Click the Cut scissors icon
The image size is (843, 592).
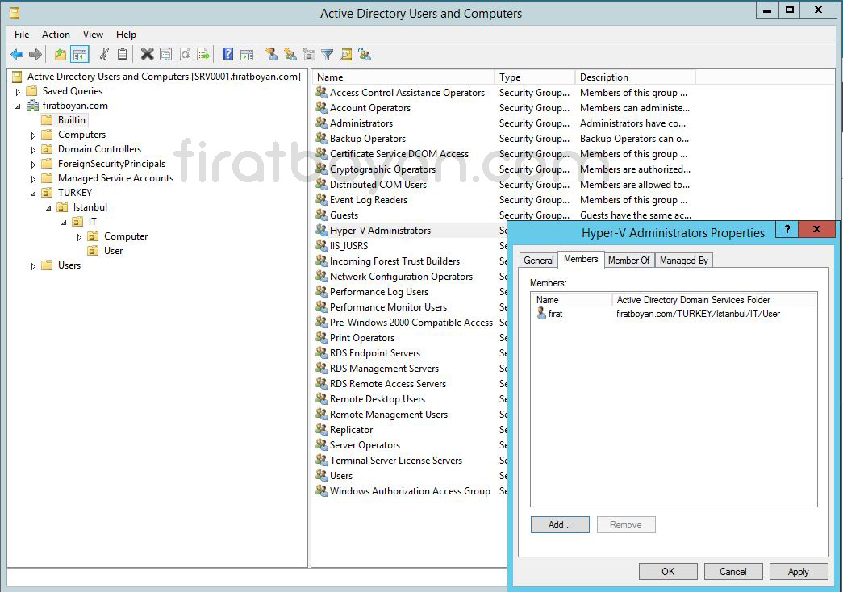104,54
